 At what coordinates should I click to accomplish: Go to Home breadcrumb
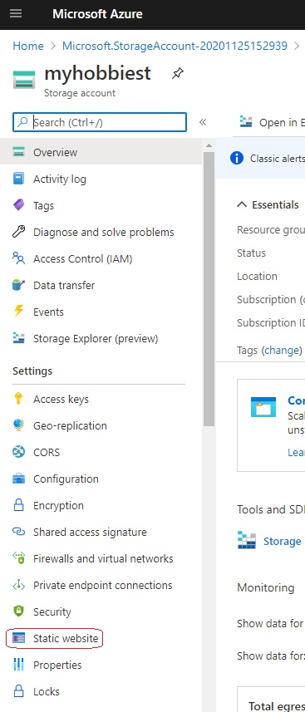28,46
